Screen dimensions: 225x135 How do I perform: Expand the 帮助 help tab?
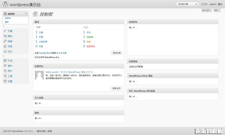pos(217,10)
